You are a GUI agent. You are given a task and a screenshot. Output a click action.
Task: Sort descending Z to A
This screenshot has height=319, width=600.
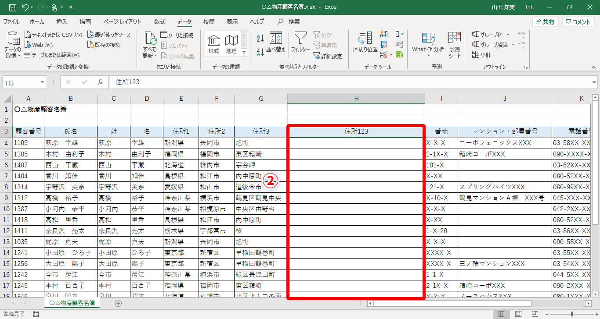click(x=260, y=52)
